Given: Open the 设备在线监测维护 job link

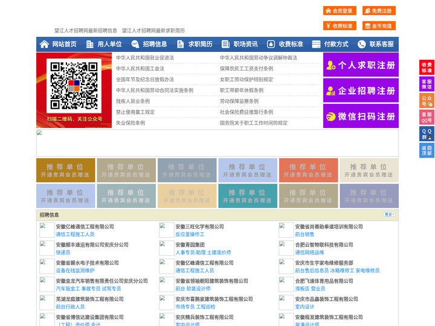Looking at the screenshot, I should coord(75,270).
